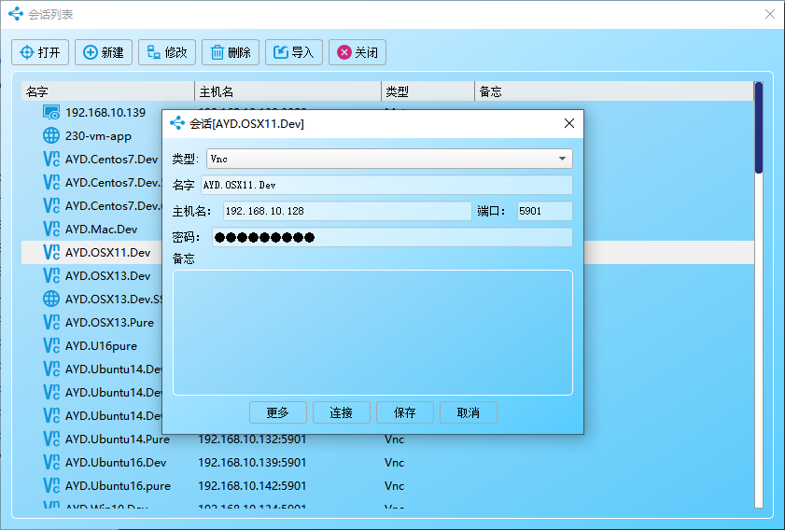Click the port field showing 5901
This screenshot has width=785, height=530.
544,211
